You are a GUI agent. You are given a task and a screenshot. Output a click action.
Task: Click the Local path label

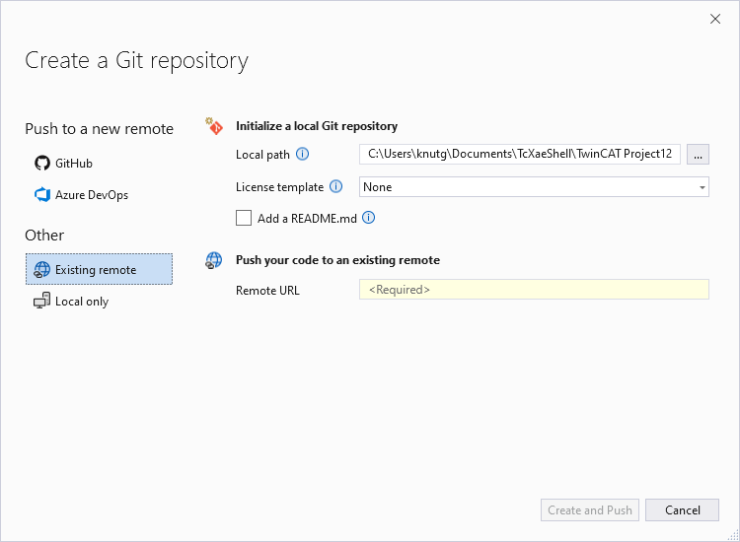pyautogui.click(x=262, y=155)
